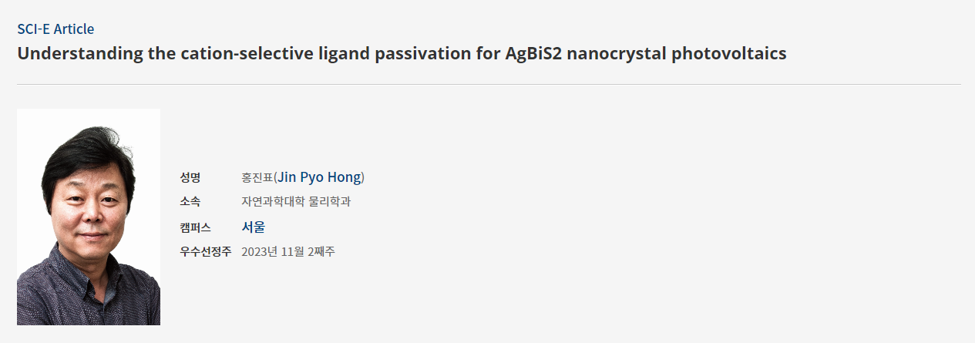Click the 자연과학대학 college text
The image size is (975, 343).
[x=273, y=202]
